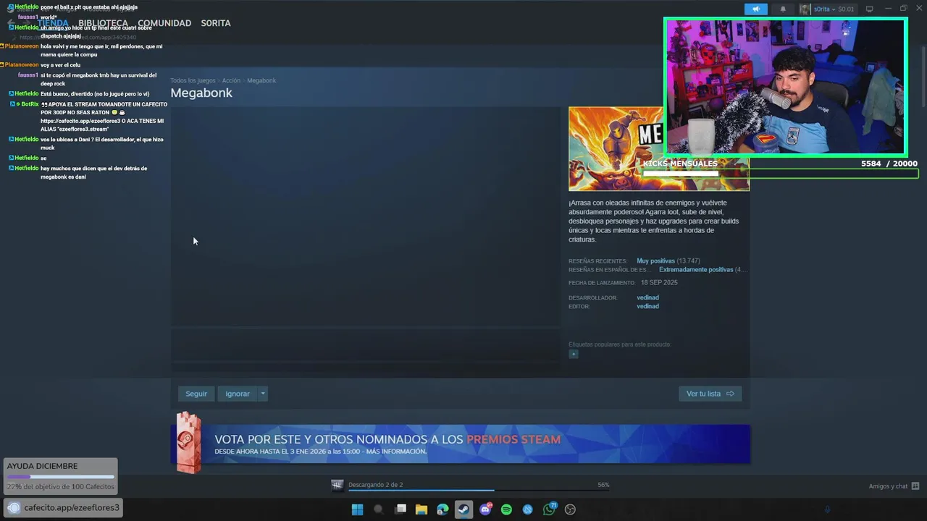
Task: Click the microphone tray icon
Action: click(828, 509)
